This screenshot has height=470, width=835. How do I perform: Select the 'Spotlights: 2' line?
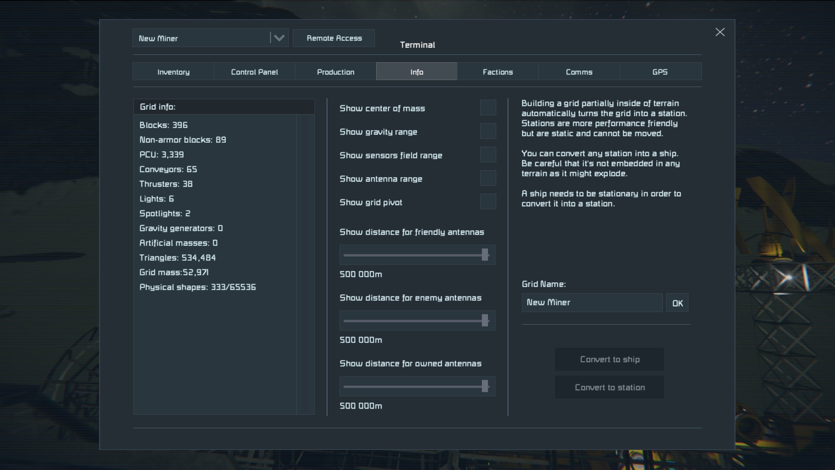[165, 214]
